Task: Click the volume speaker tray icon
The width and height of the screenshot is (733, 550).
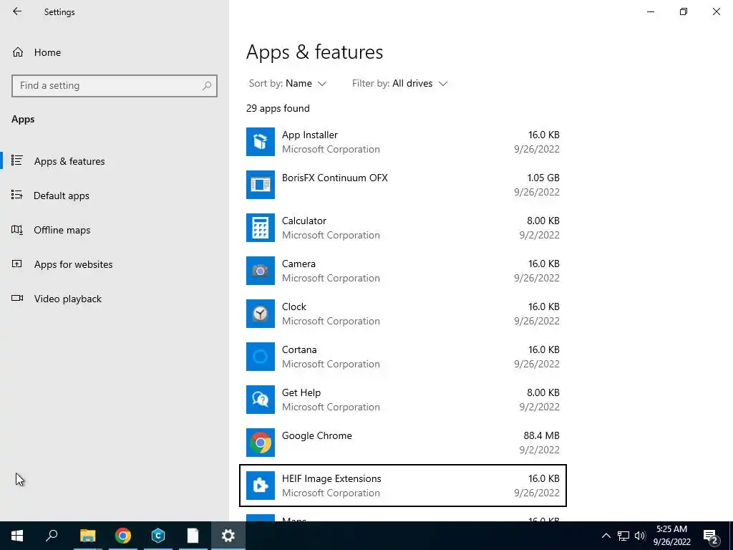Action: coord(640,536)
